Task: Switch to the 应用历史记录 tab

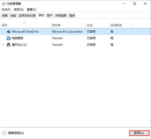Action: point(27,16)
